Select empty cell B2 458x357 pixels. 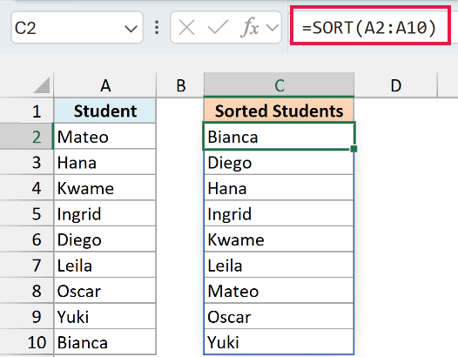[x=180, y=137]
